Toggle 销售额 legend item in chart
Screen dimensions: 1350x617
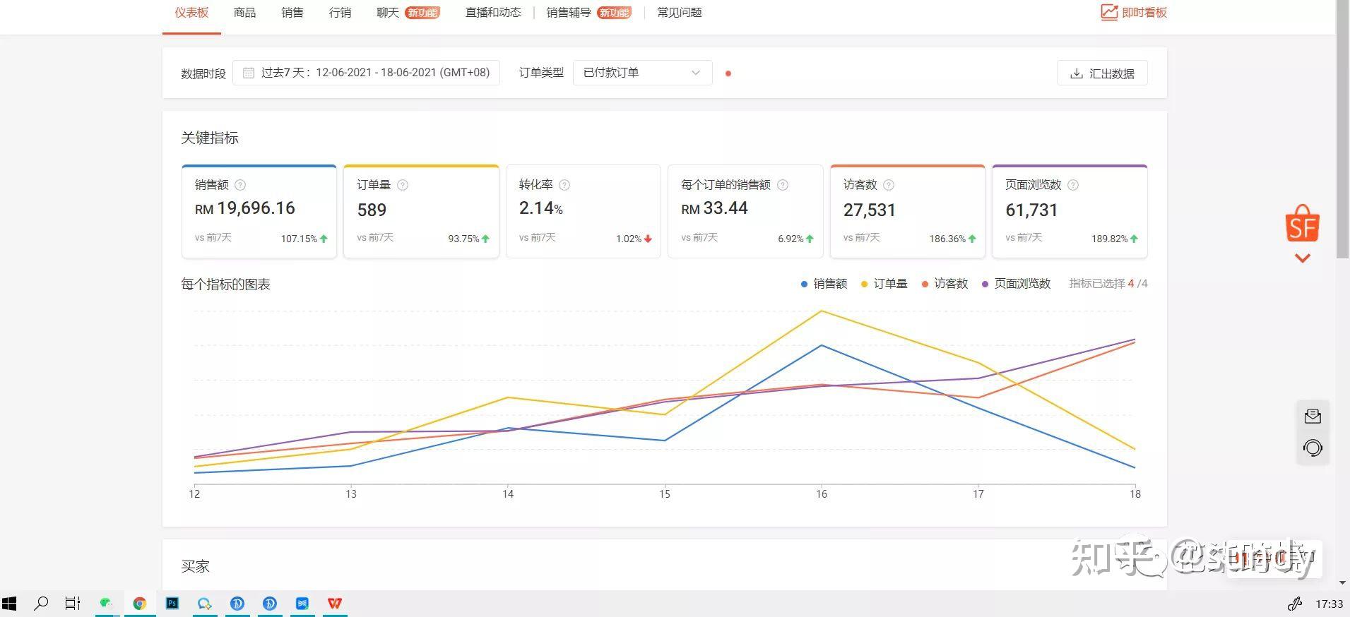click(824, 284)
